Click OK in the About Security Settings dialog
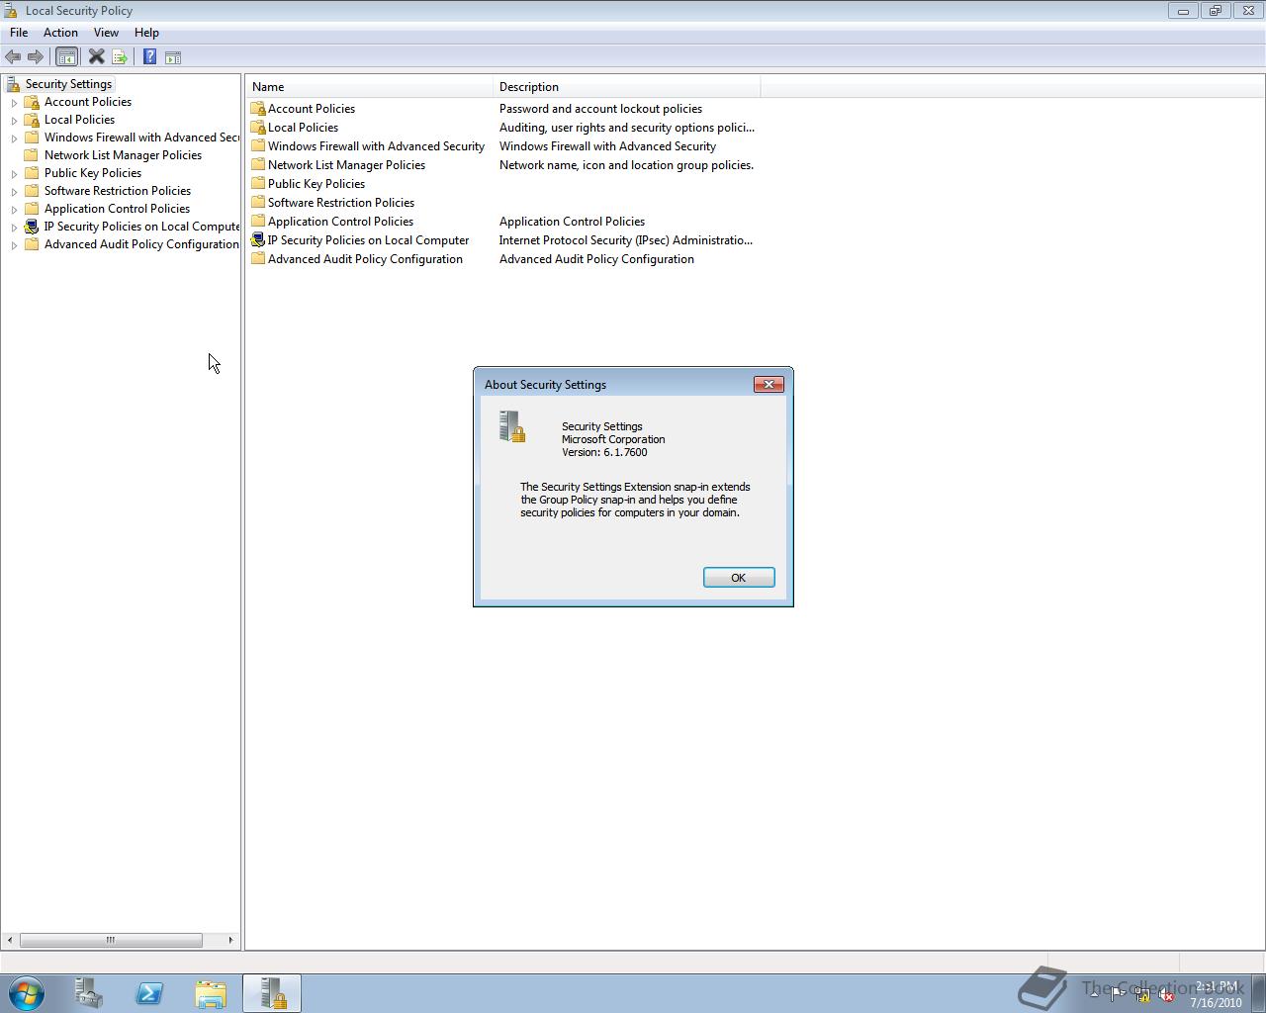Viewport: 1266px width, 1013px height. (x=739, y=578)
